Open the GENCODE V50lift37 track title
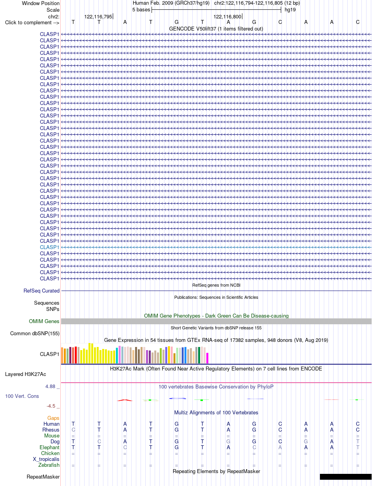This screenshot has width=372, height=486. [x=216, y=29]
